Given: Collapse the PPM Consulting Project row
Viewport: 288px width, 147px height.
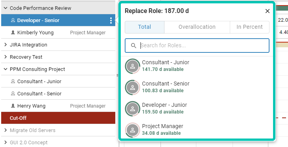Looking at the screenshot, I should 6,69.
